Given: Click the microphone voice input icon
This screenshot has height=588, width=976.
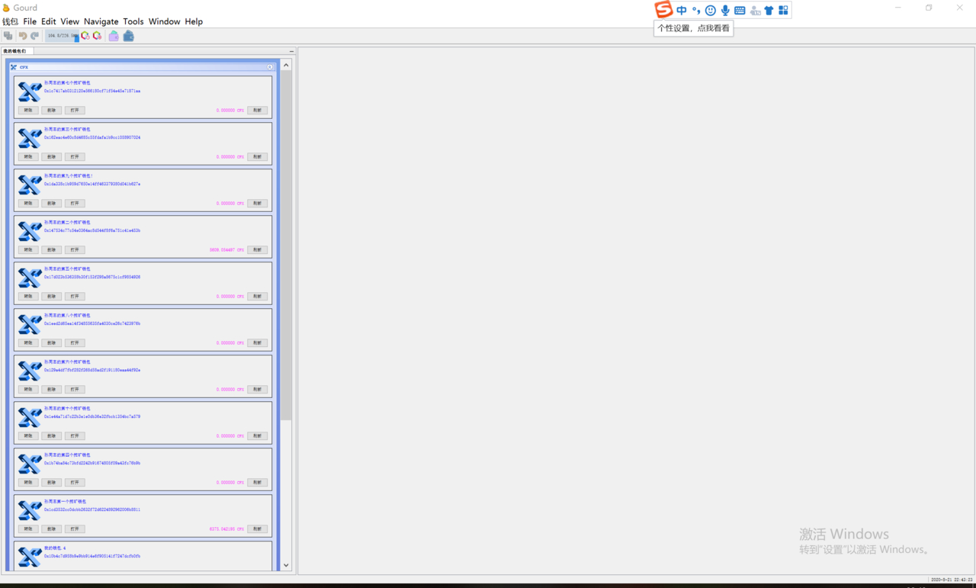Looking at the screenshot, I should point(725,10).
